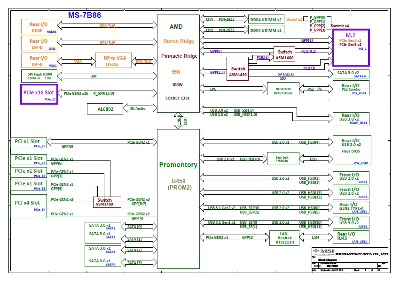Select the Rear I/O HDMI block
Viewport: 400px width, 282px height.
39,26
